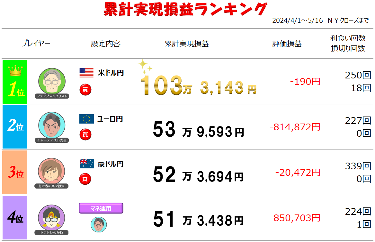The height and width of the screenshot is (242, 375).
Task: Click the Australian flag icon
Action: pyautogui.click(x=86, y=164)
